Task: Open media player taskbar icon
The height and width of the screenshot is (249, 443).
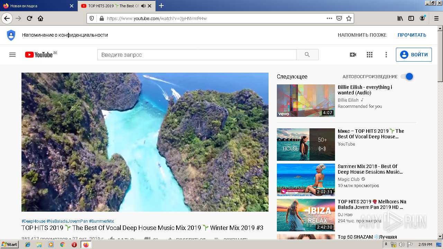Action: pos(51,245)
